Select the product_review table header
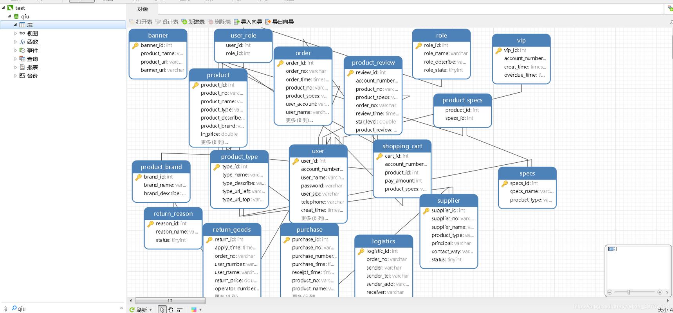This screenshot has width=673, height=313. click(x=373, y=63)
